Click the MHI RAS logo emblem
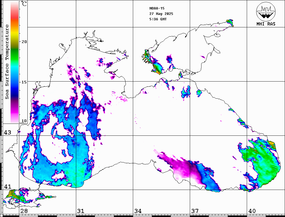The width and height of the screenshot is (285, 217). 266,11
